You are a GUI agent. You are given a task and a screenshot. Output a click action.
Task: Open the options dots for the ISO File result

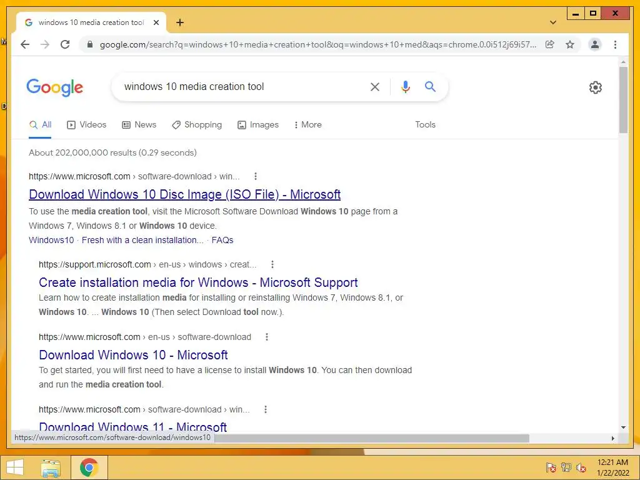(x=256, y=176)
